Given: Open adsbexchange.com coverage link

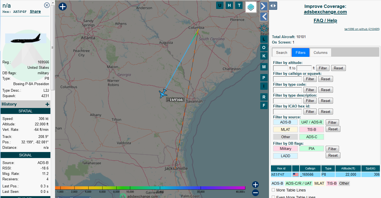Looking at the screenshot, I should [325, 12].
